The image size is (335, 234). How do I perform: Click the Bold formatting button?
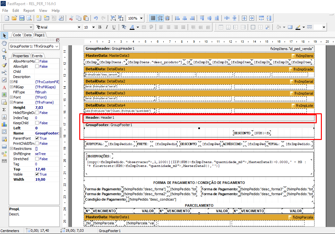coord(100,27)
